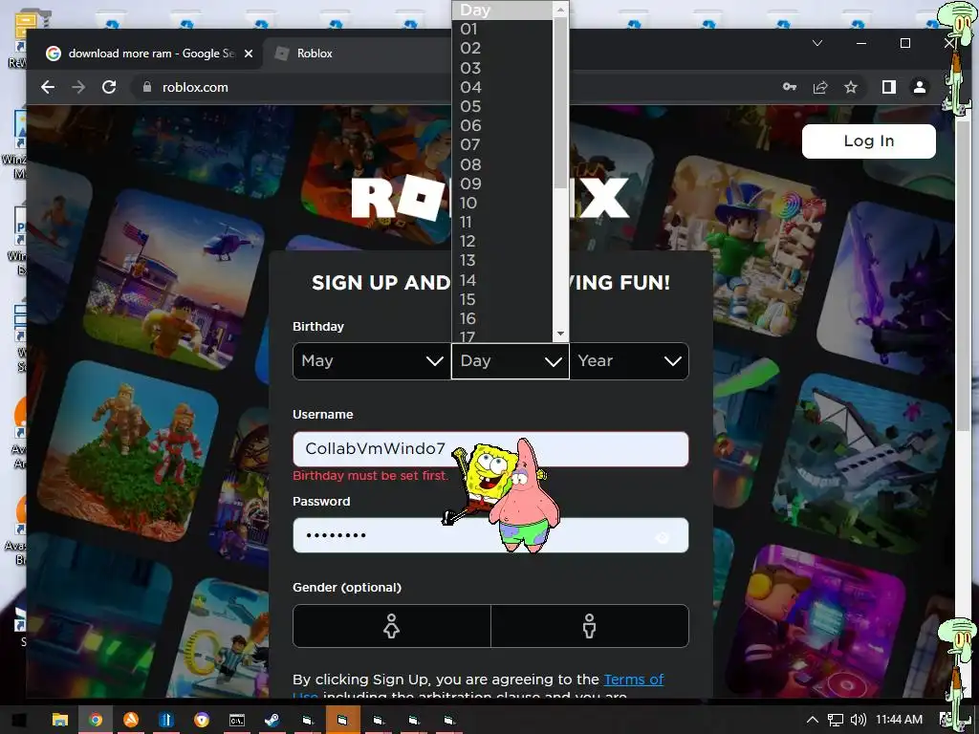The width and height of the screenshot is (979, 734).
Task: Open the blue taskbar app icon
Action: [166, 720]
